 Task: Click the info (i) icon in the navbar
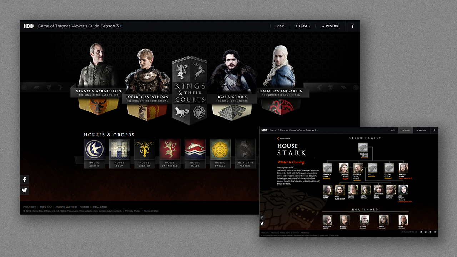[x=352, y=26]
